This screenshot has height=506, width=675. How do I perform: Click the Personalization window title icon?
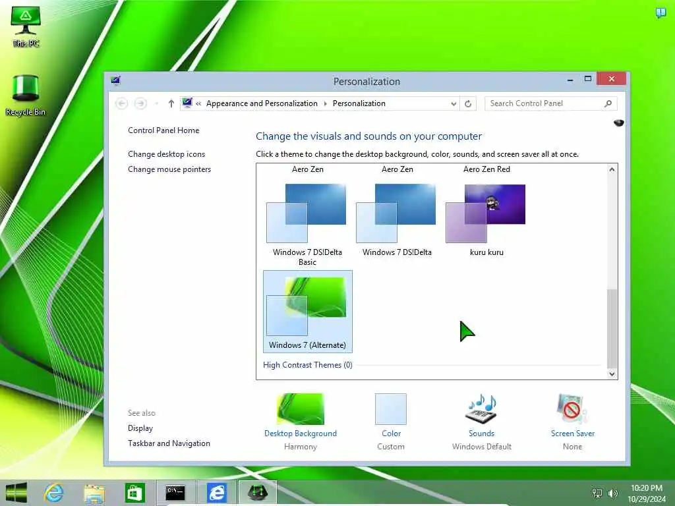[115, 80]
